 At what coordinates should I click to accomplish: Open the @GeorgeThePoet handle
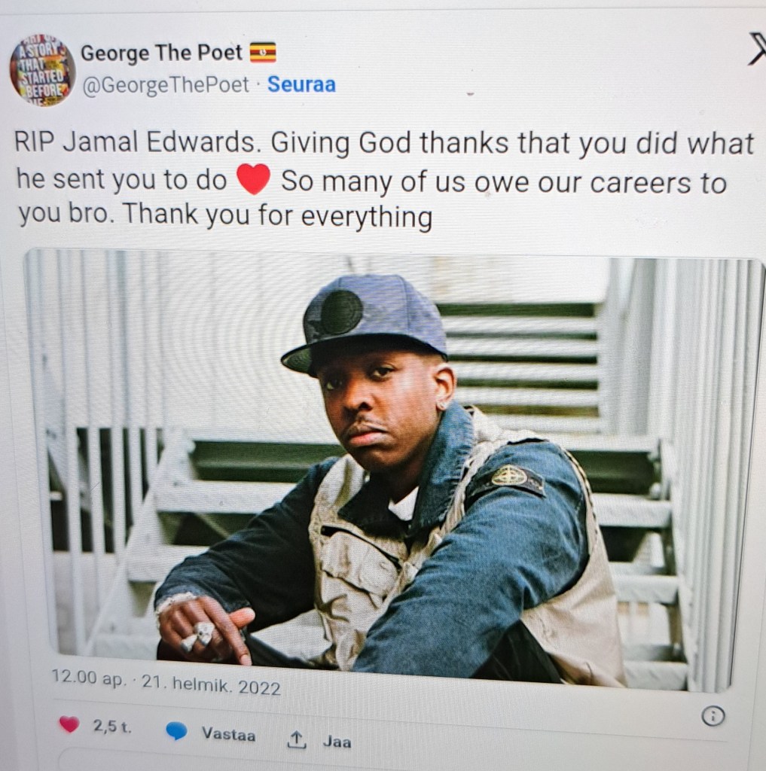(x=166, y=86)
